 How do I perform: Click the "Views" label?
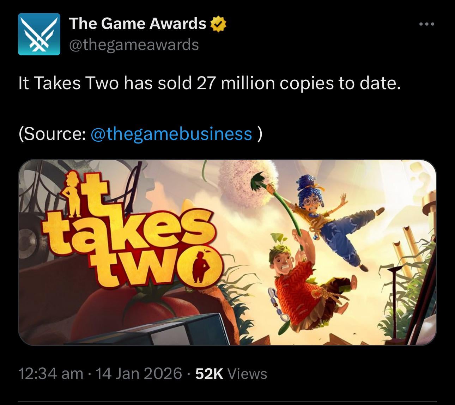coord(247,374)
